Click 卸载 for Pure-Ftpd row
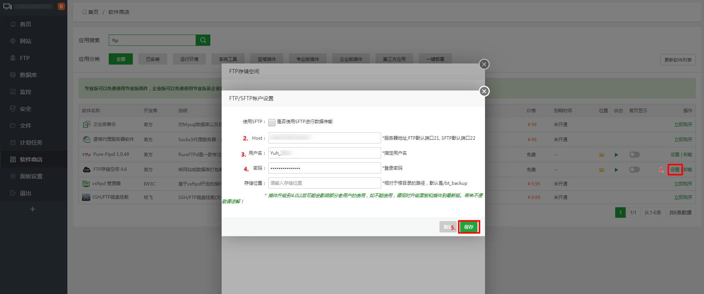704x294 pixels. 688,155
